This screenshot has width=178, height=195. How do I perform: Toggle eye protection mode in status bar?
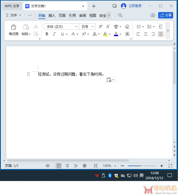[x=48, y=166]
